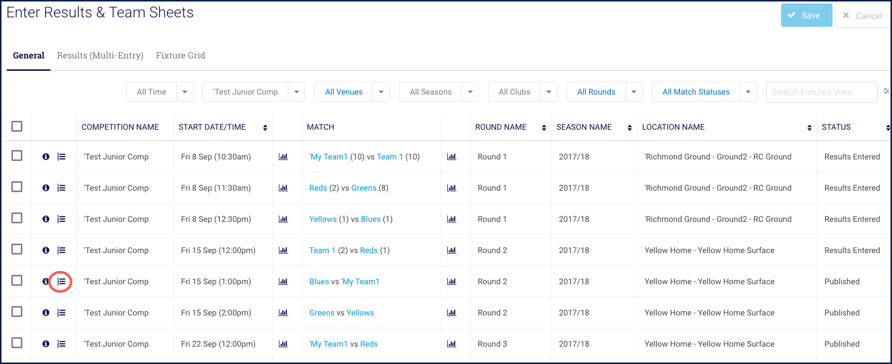Open away stats chart icon for Team 1 vs Reds
This screenshot has height=364, width=892.
(x=452, y=250)
